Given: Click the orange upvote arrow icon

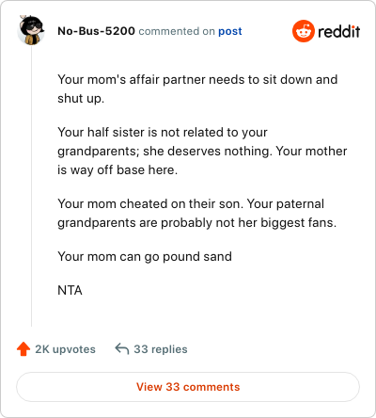Looking at the screenshot, I should click(23, 348).
